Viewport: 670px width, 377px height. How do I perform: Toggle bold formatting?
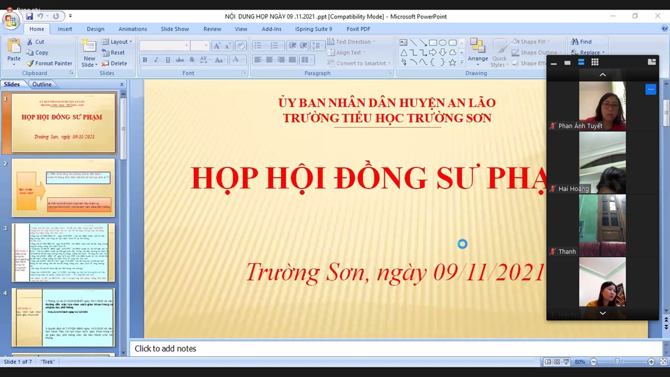pyautogui.click(x=145, y=60)
